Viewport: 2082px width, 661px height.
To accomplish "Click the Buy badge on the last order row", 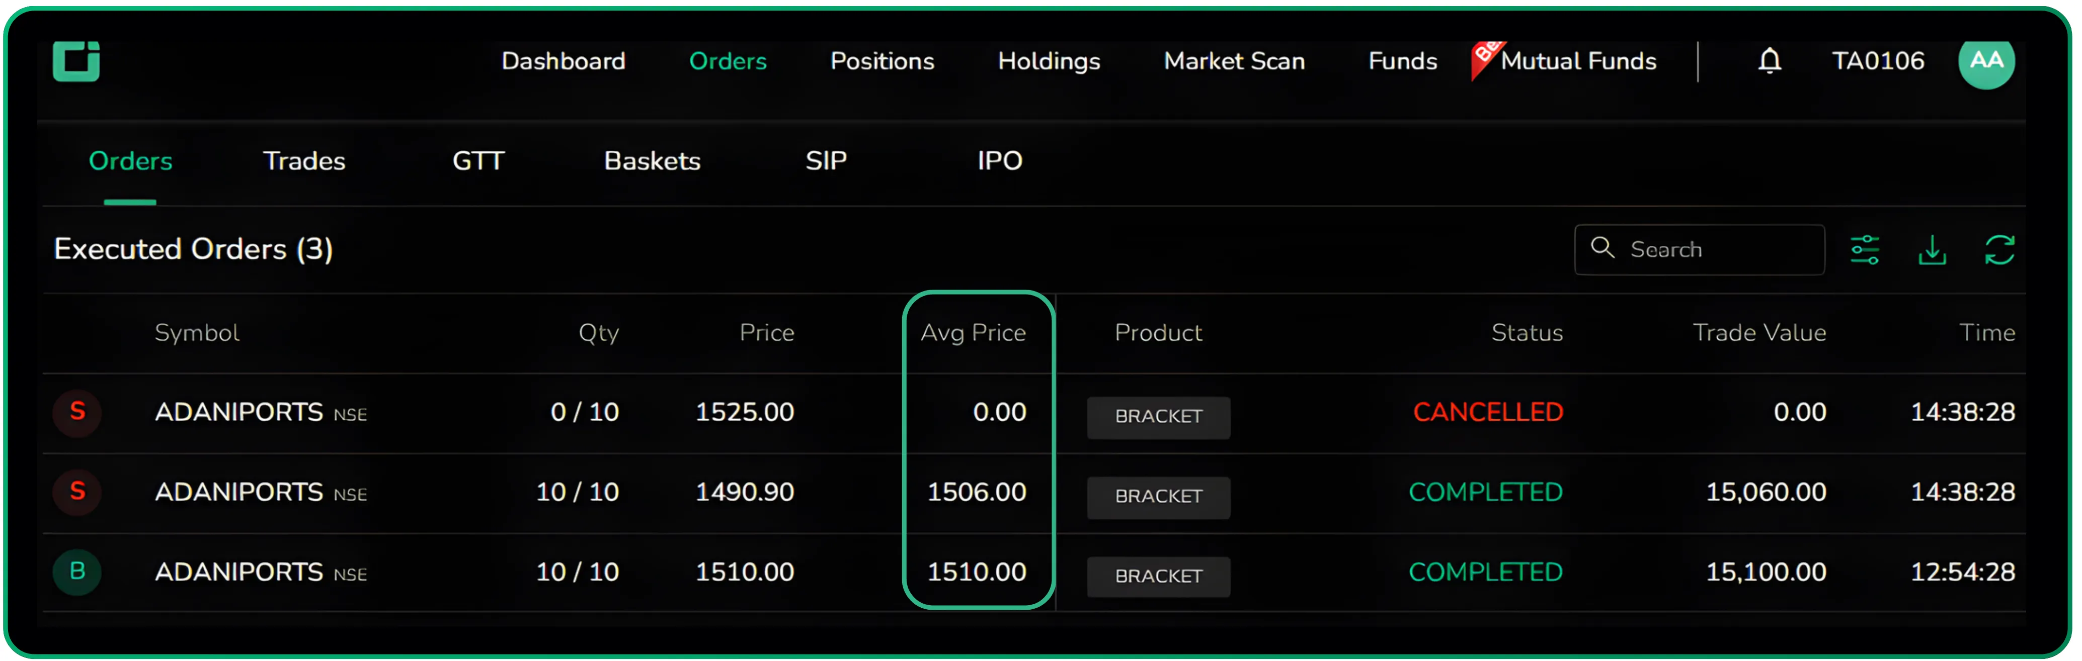I will tap(77, 572).
